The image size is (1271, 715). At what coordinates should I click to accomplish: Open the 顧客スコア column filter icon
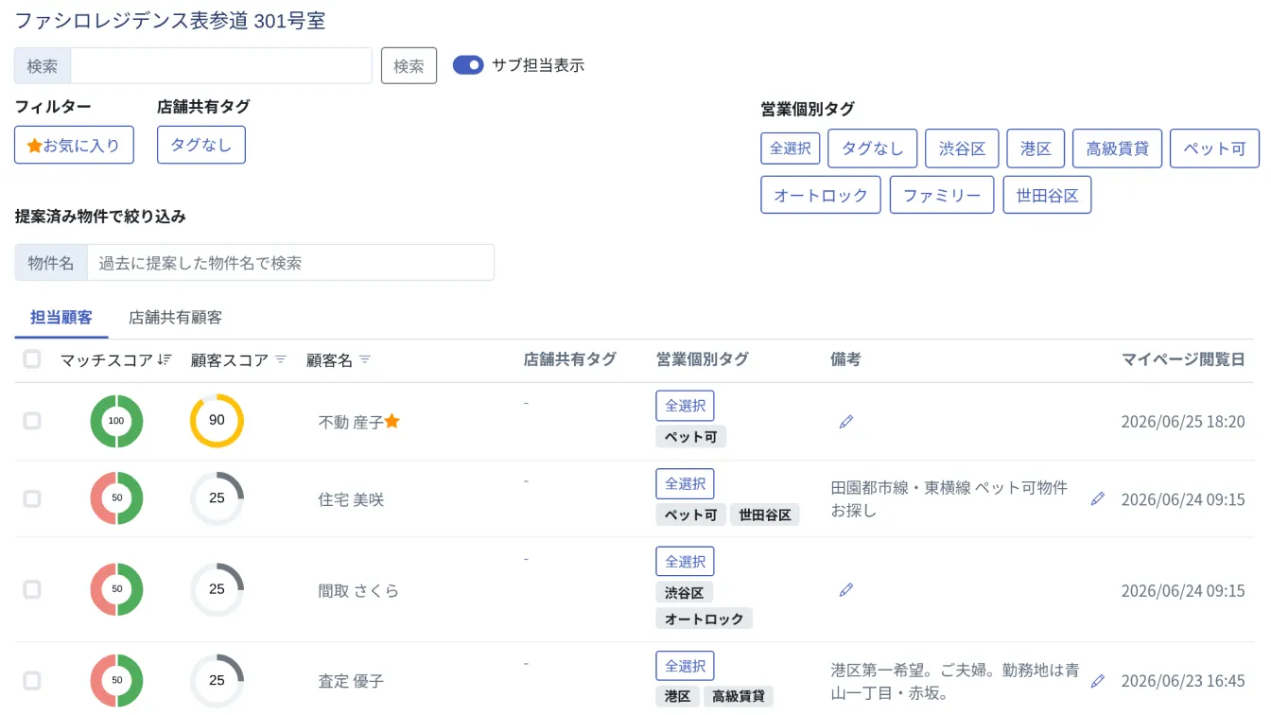280,359
